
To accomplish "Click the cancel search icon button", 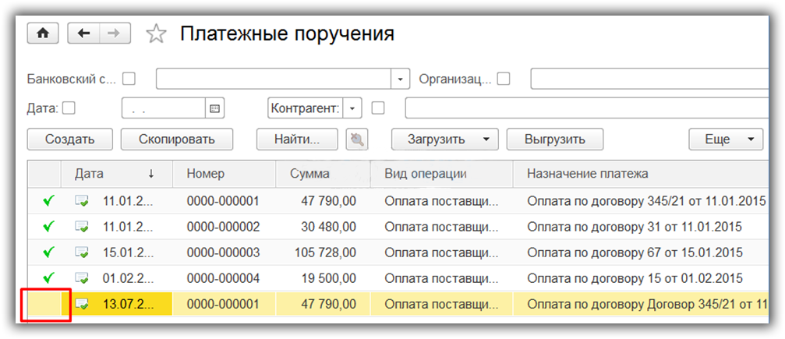I will pos(357,139).
